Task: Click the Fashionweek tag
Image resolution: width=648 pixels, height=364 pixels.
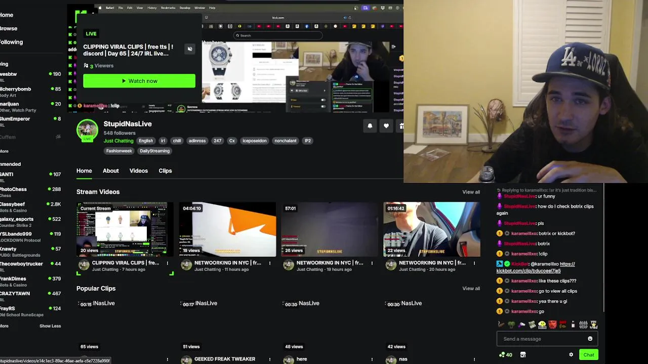Action: [x=119, y=151]
